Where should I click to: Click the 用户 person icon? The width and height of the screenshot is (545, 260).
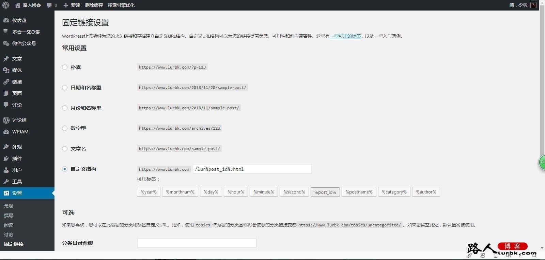tap(6, 170)
